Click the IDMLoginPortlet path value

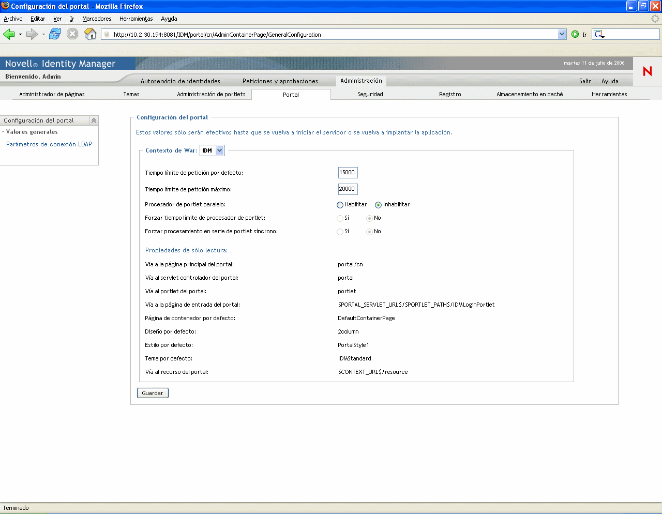coord(416,305)
